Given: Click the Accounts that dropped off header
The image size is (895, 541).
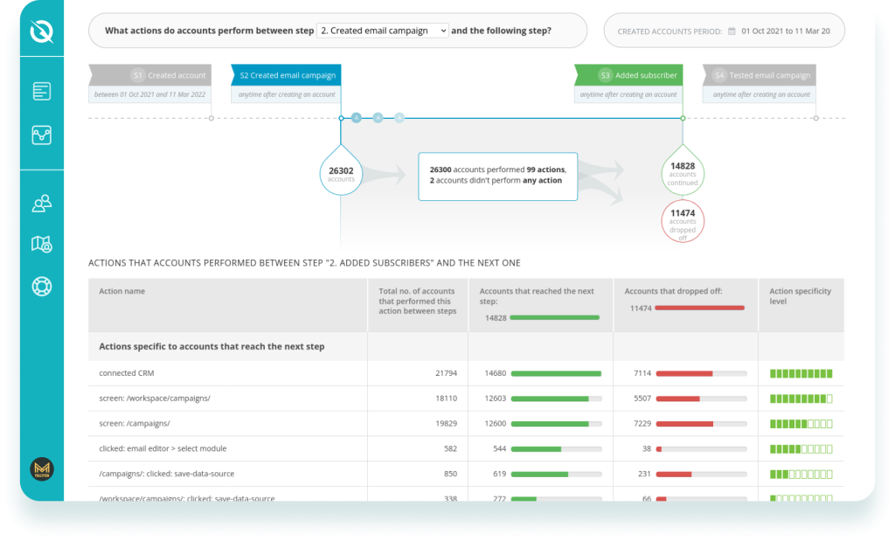Looking at the screenshot, I should (x=685, y=305).
